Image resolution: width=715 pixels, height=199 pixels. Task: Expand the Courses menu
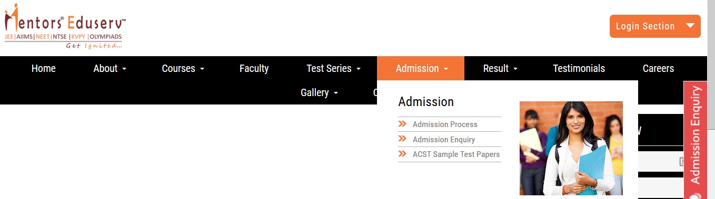pyautogui.click(x=183, y=68)
